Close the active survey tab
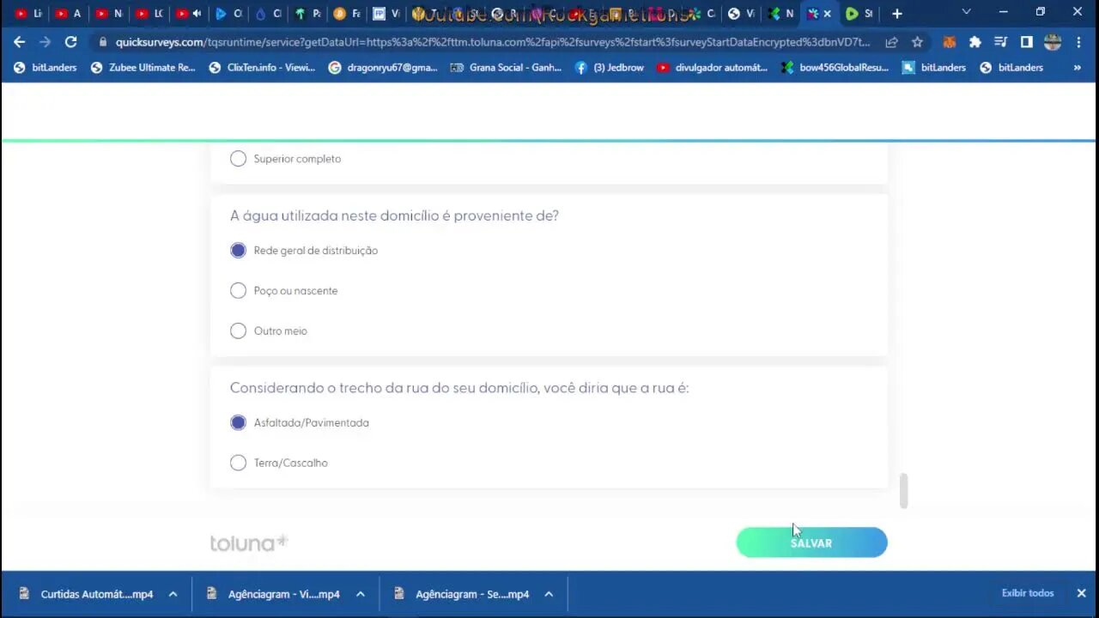The image size is (1099, 618). click(828, 14)
